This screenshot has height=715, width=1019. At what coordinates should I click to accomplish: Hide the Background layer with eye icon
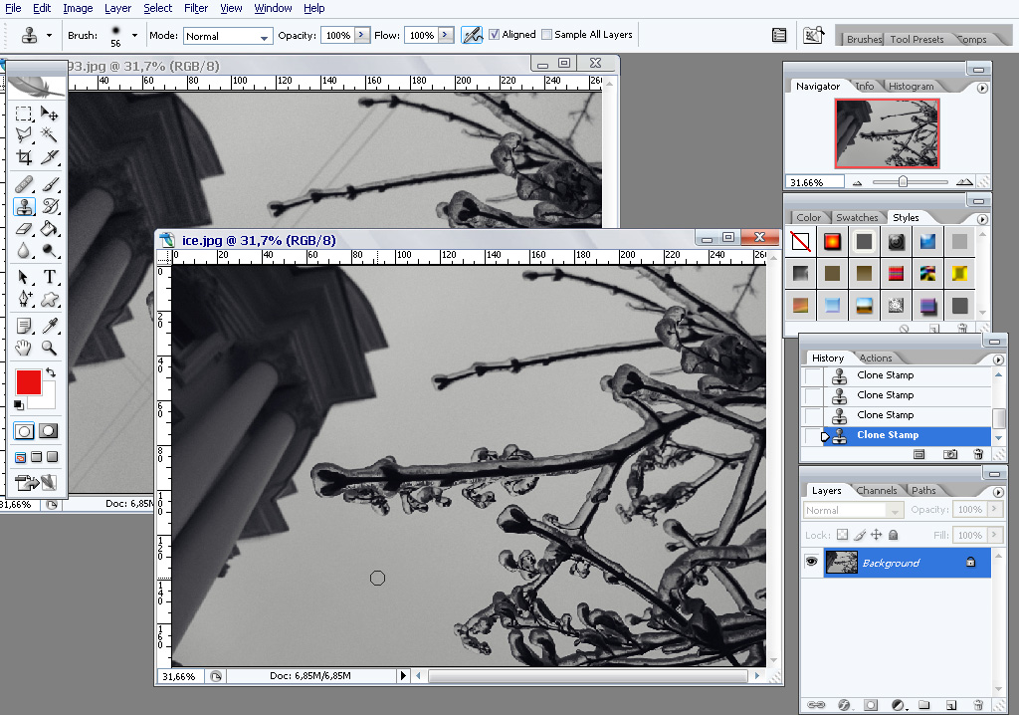tap(811, 563)
